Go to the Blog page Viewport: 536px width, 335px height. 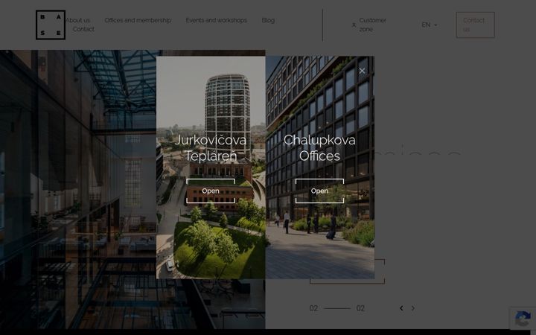coord(268,20)
